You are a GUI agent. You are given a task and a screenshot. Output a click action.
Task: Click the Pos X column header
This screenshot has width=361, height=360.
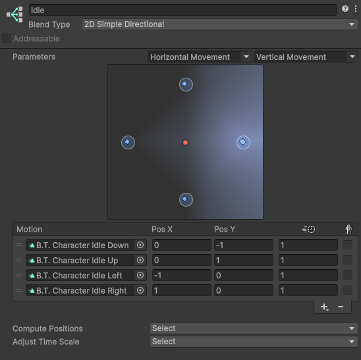tap(162, 229)
